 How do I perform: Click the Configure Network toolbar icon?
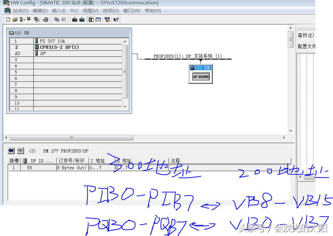[x=107, y=20]
